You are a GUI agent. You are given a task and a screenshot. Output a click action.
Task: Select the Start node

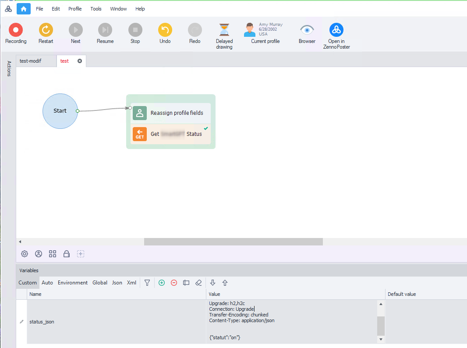60,111
